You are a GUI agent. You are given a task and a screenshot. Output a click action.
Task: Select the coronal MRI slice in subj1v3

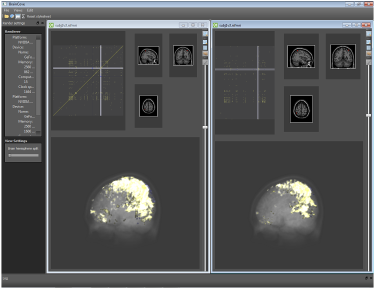343,56
